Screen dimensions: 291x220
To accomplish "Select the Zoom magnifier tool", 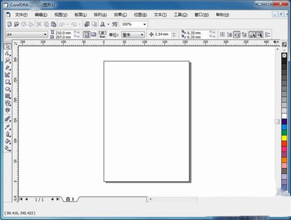I will pos(8,61).
